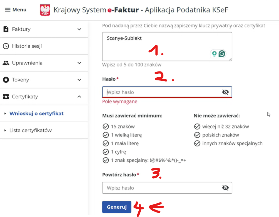Open the hamburger Menu
The width and height of the screenshot is (279, 217).
pos(16,10)
